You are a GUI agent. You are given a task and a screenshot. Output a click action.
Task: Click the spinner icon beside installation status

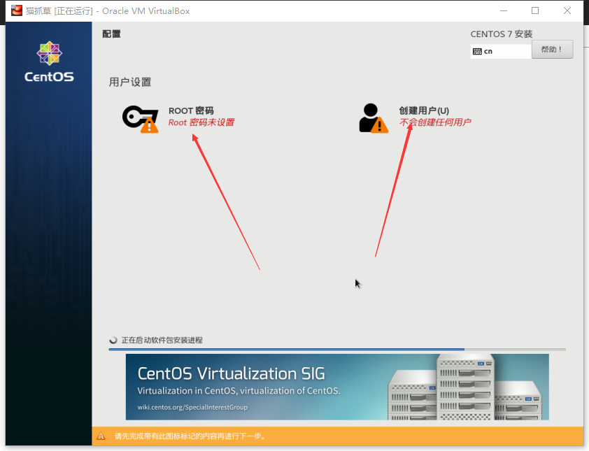click(113, 341)
